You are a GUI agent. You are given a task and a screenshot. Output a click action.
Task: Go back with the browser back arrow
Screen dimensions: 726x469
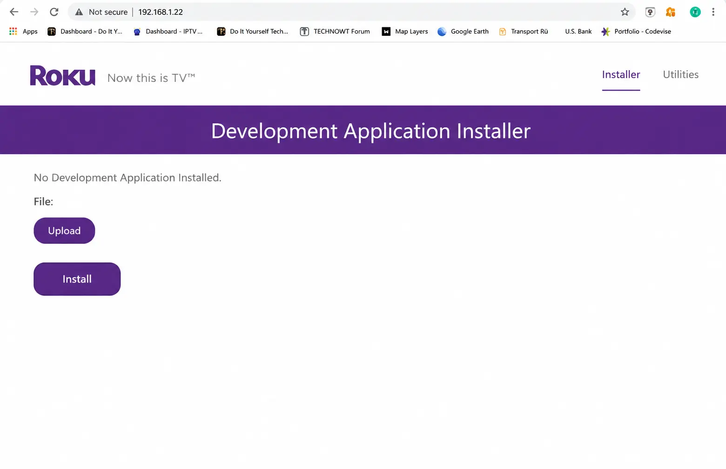[14, 12]
